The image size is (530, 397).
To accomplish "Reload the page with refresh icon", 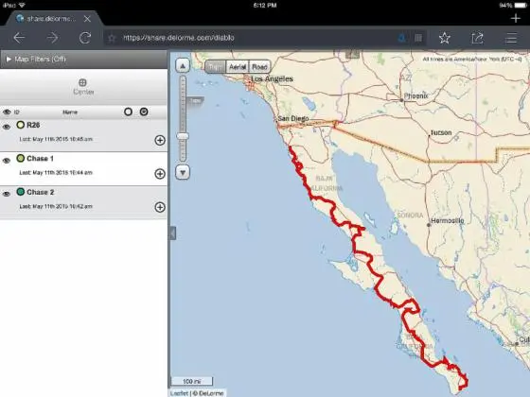I will (x=85, y=38).
